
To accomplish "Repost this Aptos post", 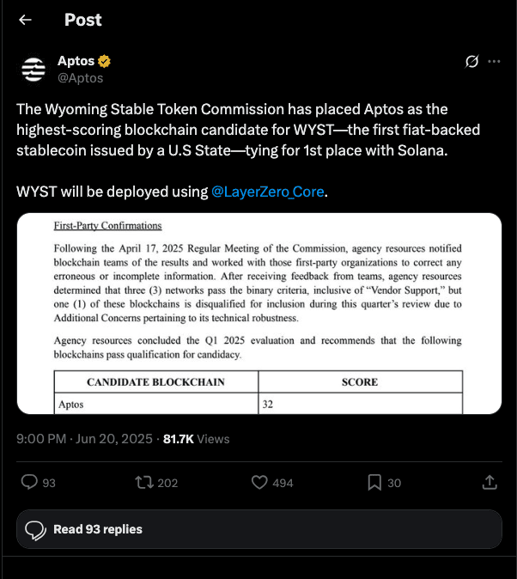I will 143,483.
